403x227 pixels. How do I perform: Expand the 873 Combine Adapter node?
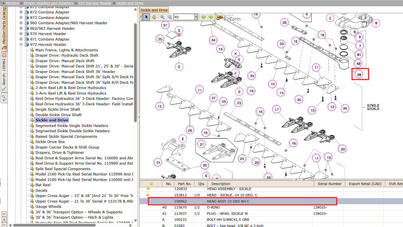(x=21, y=17)
